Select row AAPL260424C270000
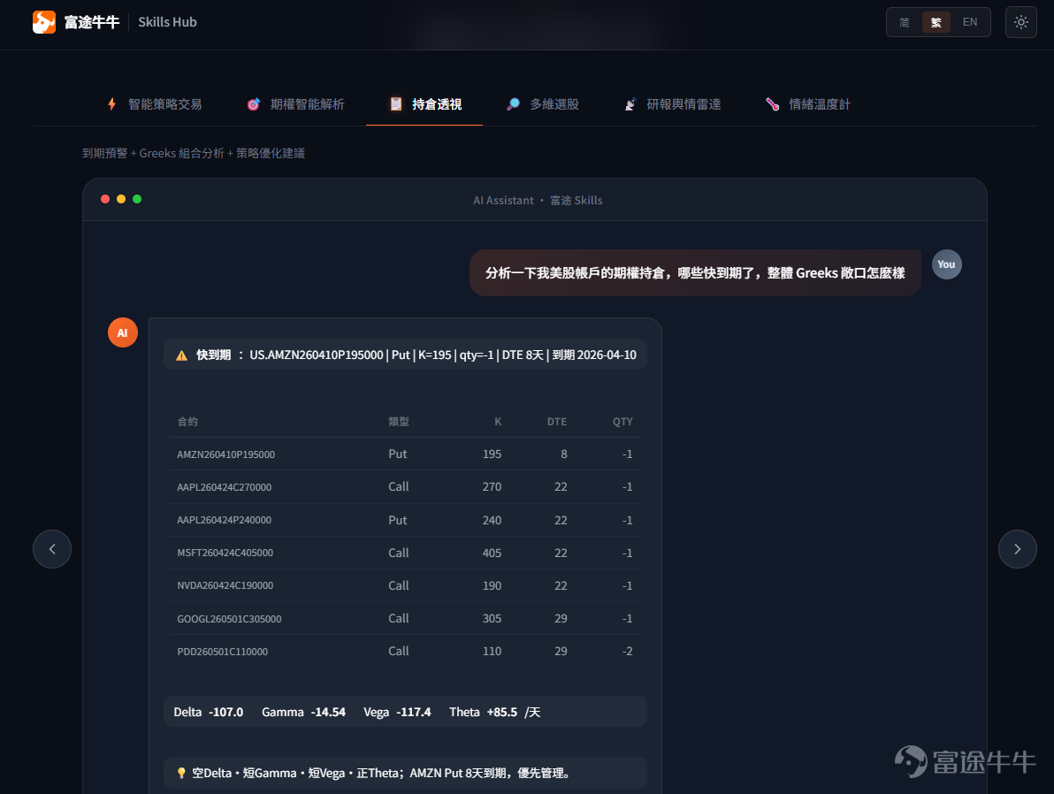 pos(405,487)
